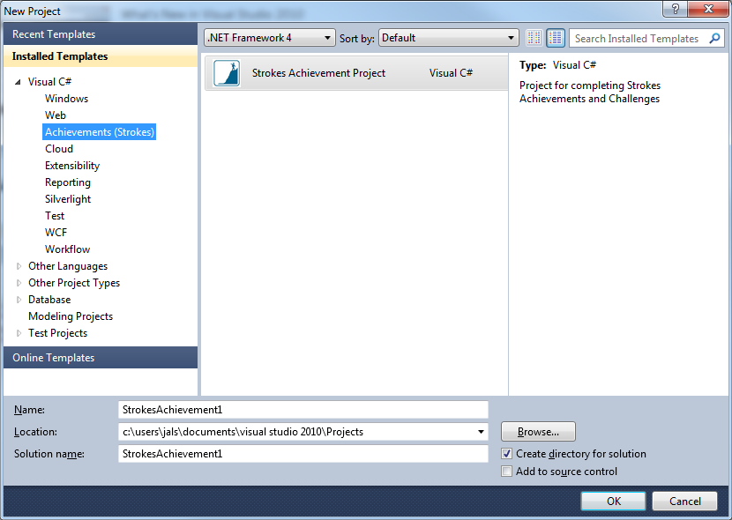
Task: Click the Strokes Achievement Project template icon
Action: tap(227, 73)
